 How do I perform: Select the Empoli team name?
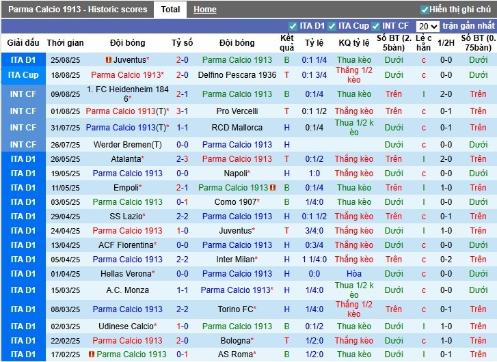pos(126,188)
